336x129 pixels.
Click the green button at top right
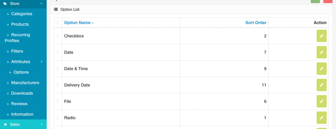tap(315, 1)
